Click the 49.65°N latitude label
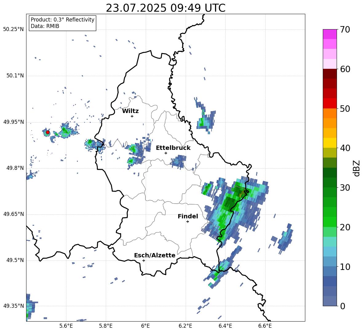 click(x=14, y=214)
